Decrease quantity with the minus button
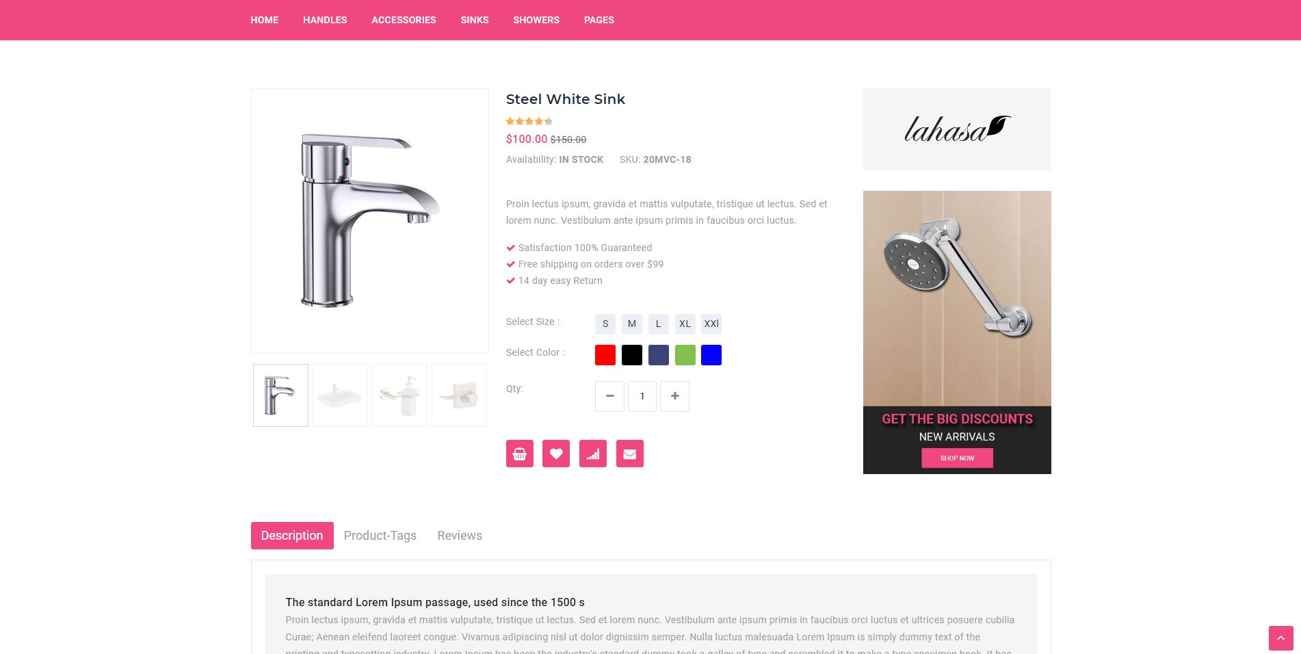This screenshot has width=1301, height=654. click(609, 396)
